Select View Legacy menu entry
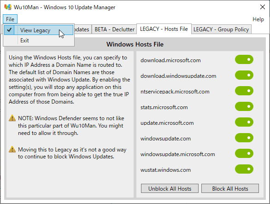 pos(39,30)
